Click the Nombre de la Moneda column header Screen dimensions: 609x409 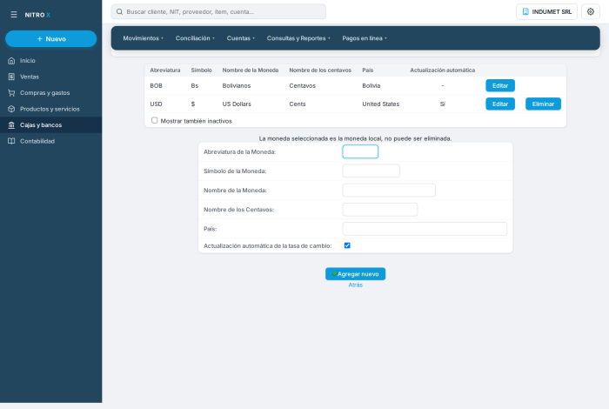pos(251,70)
